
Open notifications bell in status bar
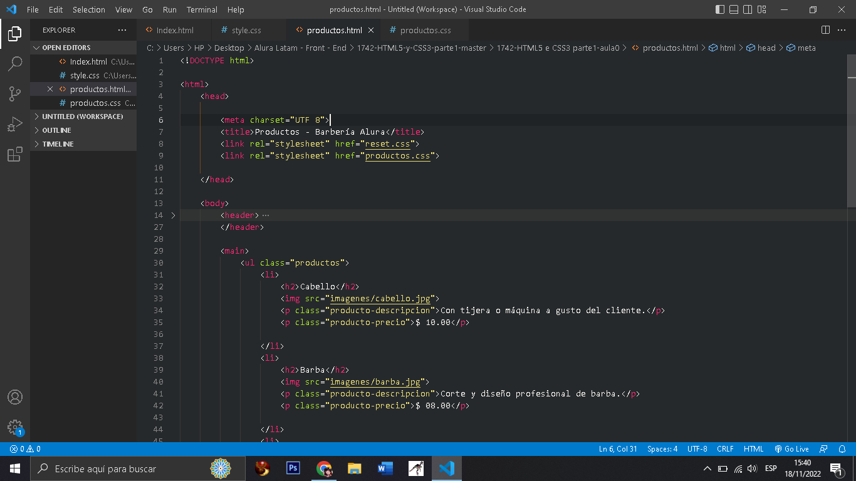[842, 449]
